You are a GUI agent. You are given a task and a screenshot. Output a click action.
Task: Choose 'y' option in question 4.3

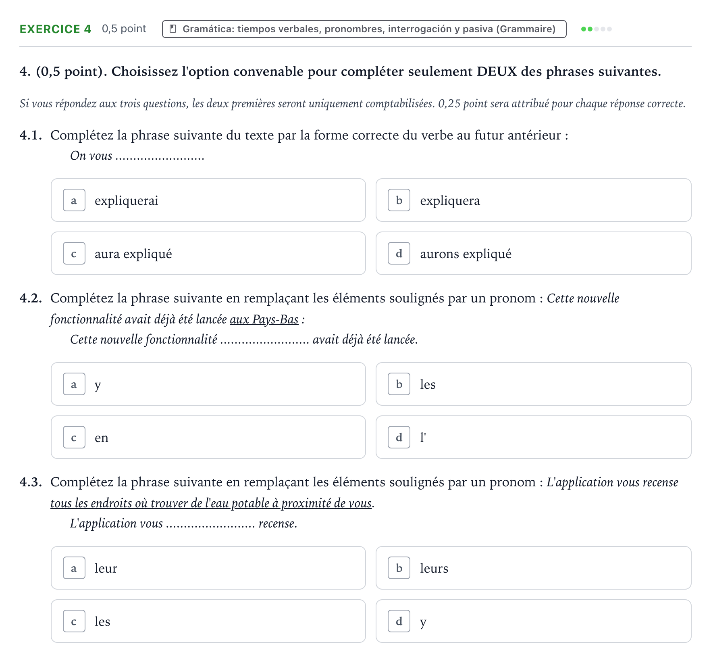point(533,621)
